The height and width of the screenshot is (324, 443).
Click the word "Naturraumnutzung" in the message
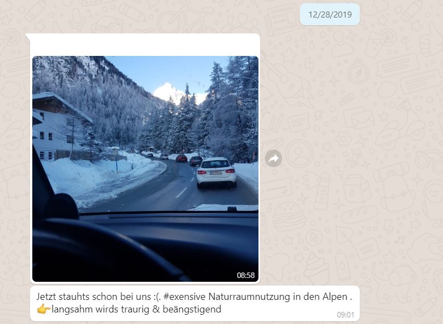point(249,297)
